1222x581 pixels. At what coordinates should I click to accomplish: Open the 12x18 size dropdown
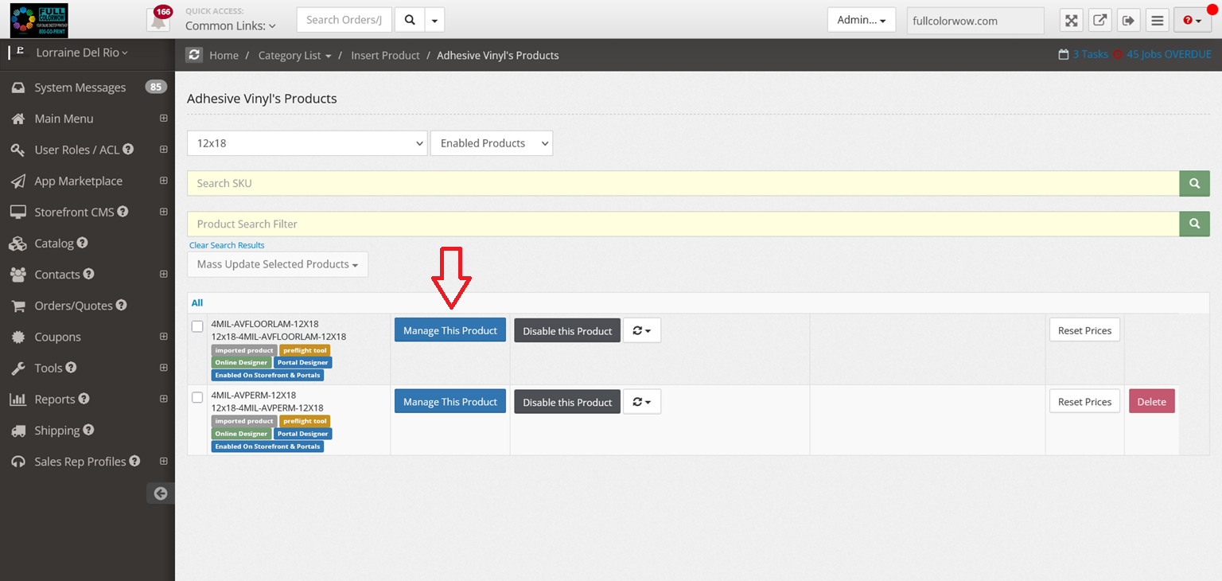click(307, 143)
